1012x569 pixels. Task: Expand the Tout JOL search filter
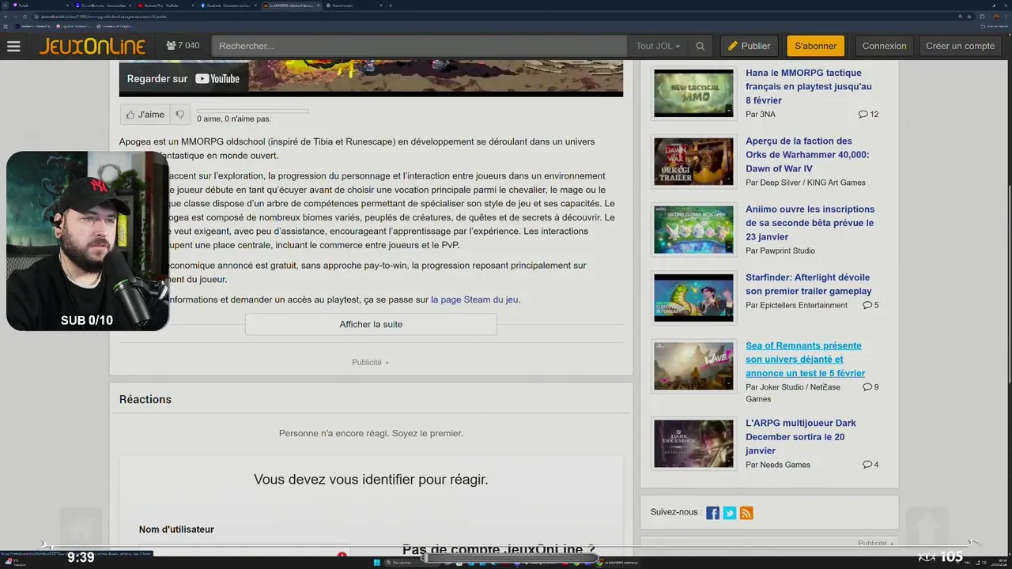coord(658,46)
